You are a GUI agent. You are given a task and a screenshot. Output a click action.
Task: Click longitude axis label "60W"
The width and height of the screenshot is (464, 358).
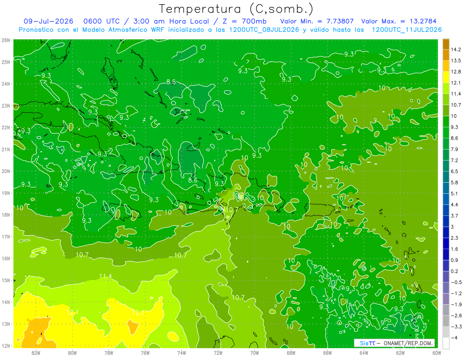coord(437,352)
